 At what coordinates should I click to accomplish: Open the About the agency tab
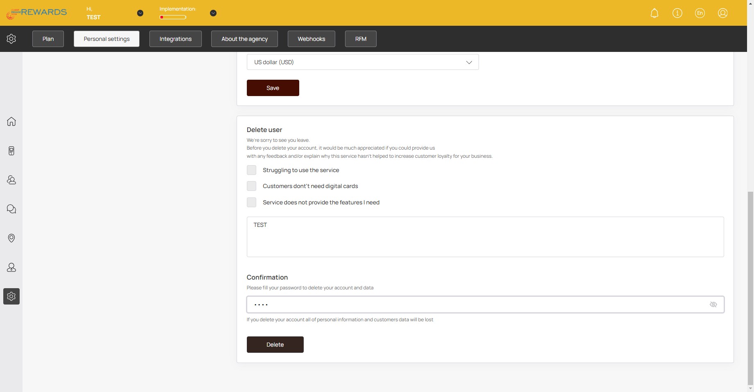point(244,39)
